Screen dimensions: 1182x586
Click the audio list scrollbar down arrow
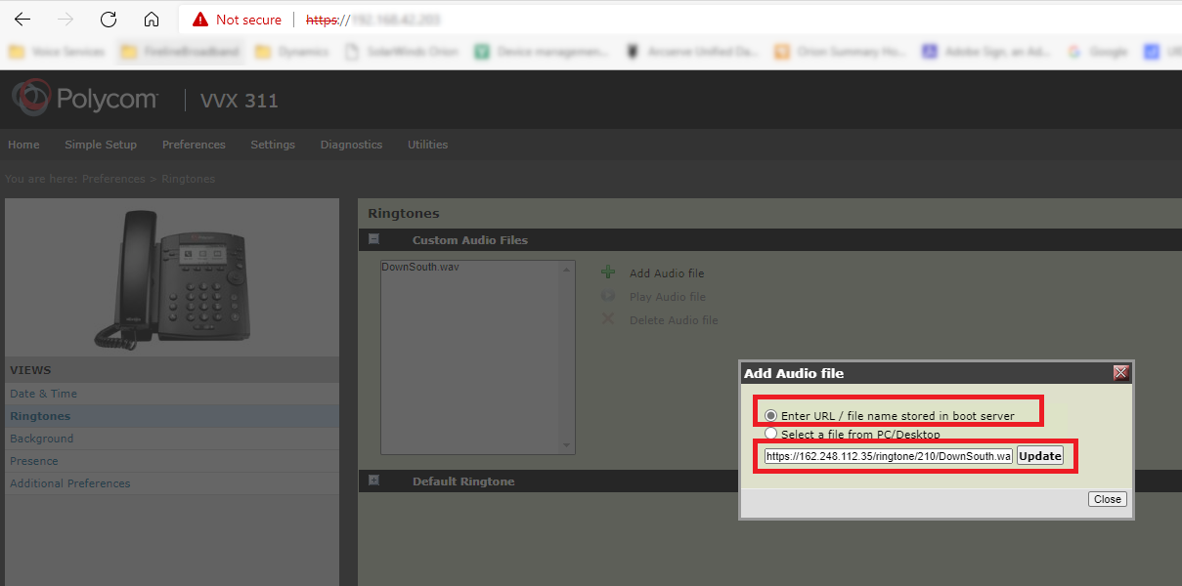click(567, 445)
